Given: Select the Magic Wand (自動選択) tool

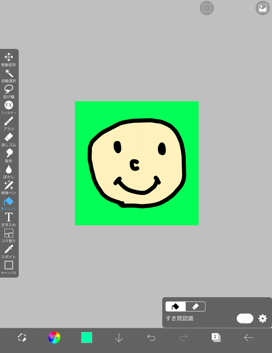Looking at the screenshot, I should pyautogui.click(x=8, y=76).
